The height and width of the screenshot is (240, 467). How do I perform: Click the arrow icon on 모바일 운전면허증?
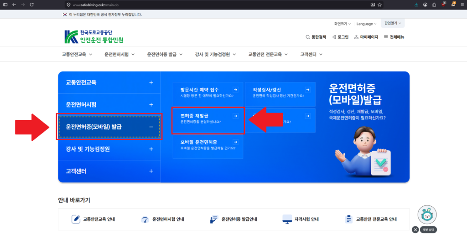236,142
